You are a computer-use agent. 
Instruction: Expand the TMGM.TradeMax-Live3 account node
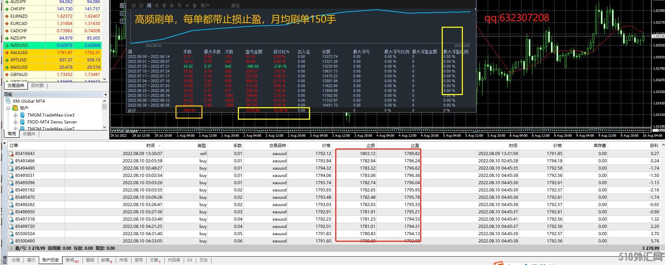click(x=16, y=115)
